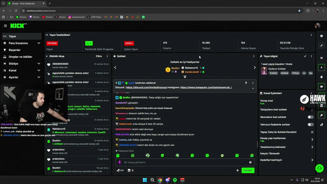Send message with Gönder button
This screenshot has height=184, width=327.
248,170
